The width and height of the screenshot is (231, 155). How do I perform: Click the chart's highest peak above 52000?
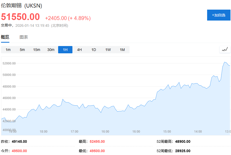point(225,62)
